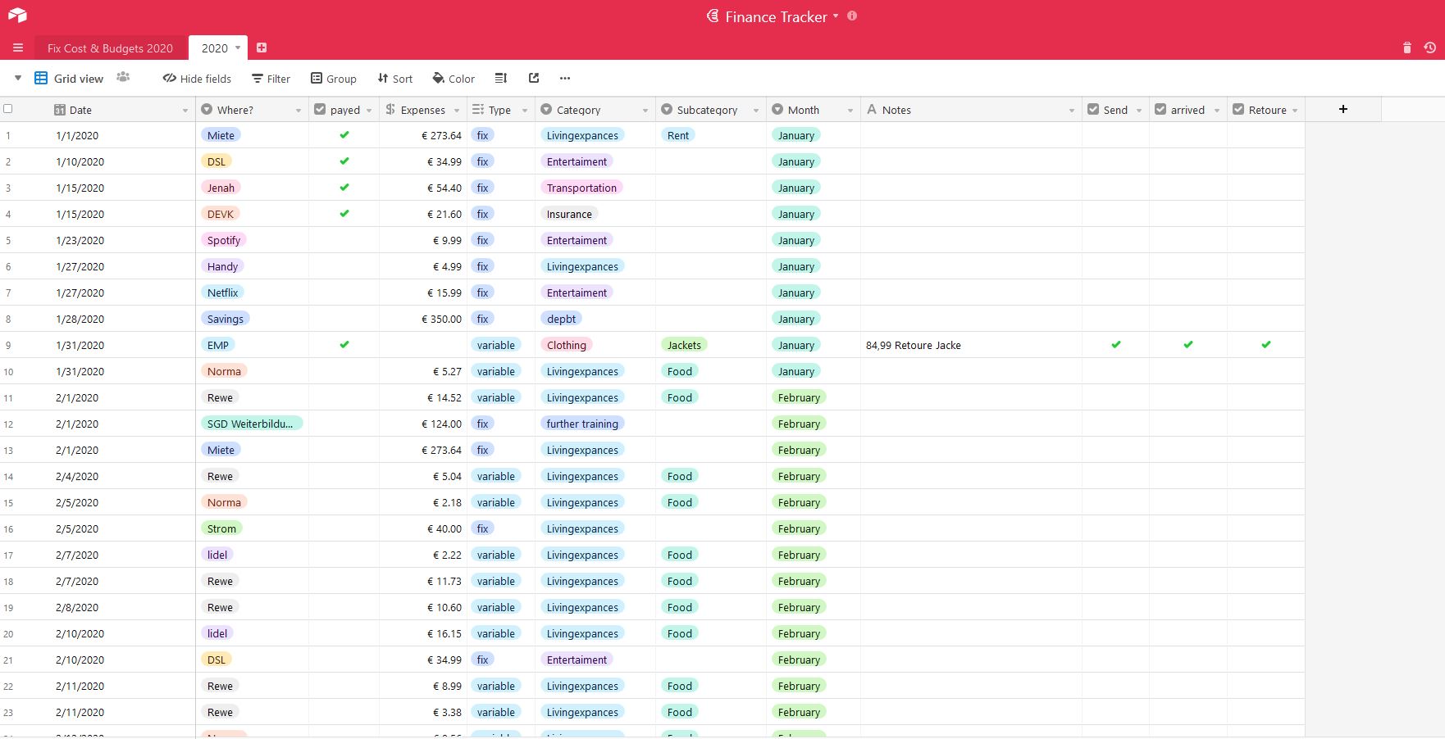The height and width of the screenshot is (739, 1445).
Task: Expand the views list arrow beside Grid view
Action: [18, 79]
